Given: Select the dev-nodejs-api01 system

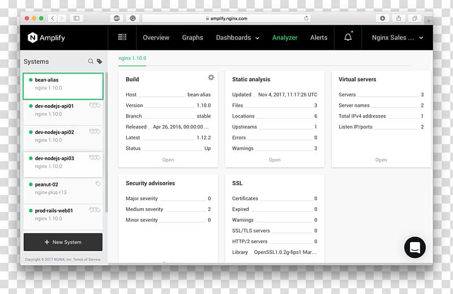Looking at the screenshot, I should click(x=63, y=113).
